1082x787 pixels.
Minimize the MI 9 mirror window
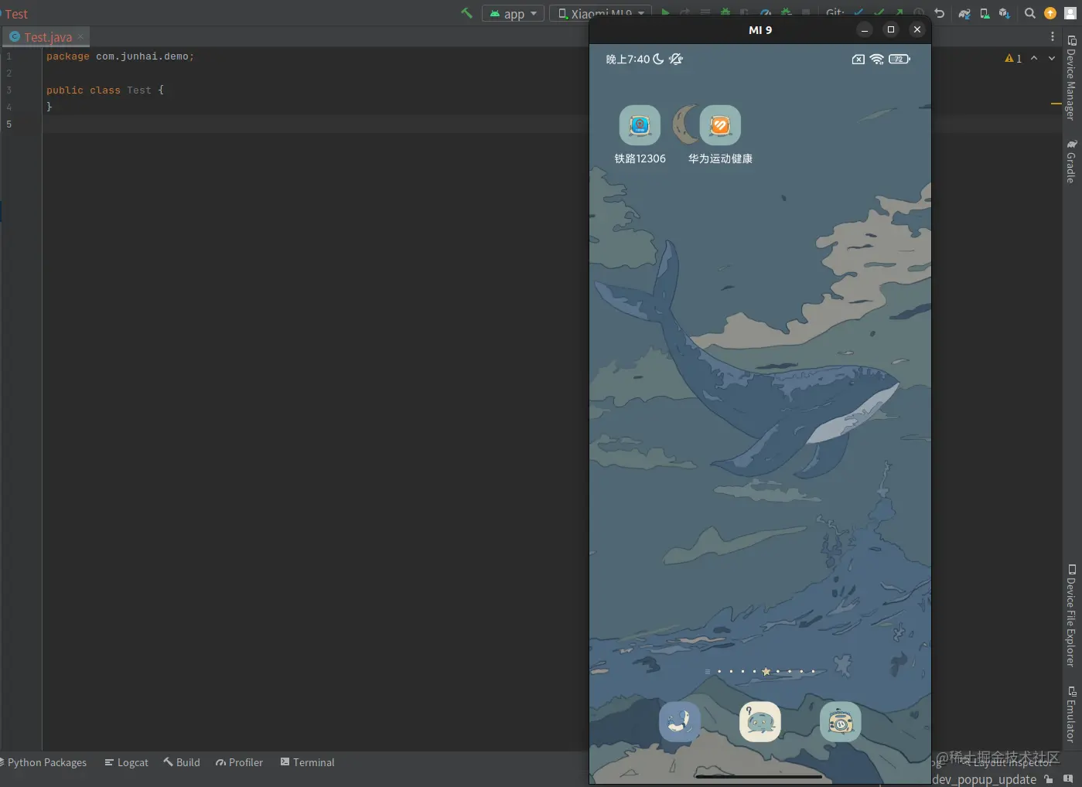865,29
